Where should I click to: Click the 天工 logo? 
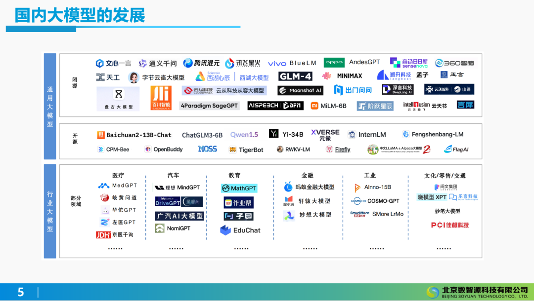[108, 77]
